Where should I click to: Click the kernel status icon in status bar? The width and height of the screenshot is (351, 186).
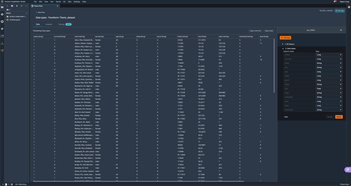(x=12, y=184)
